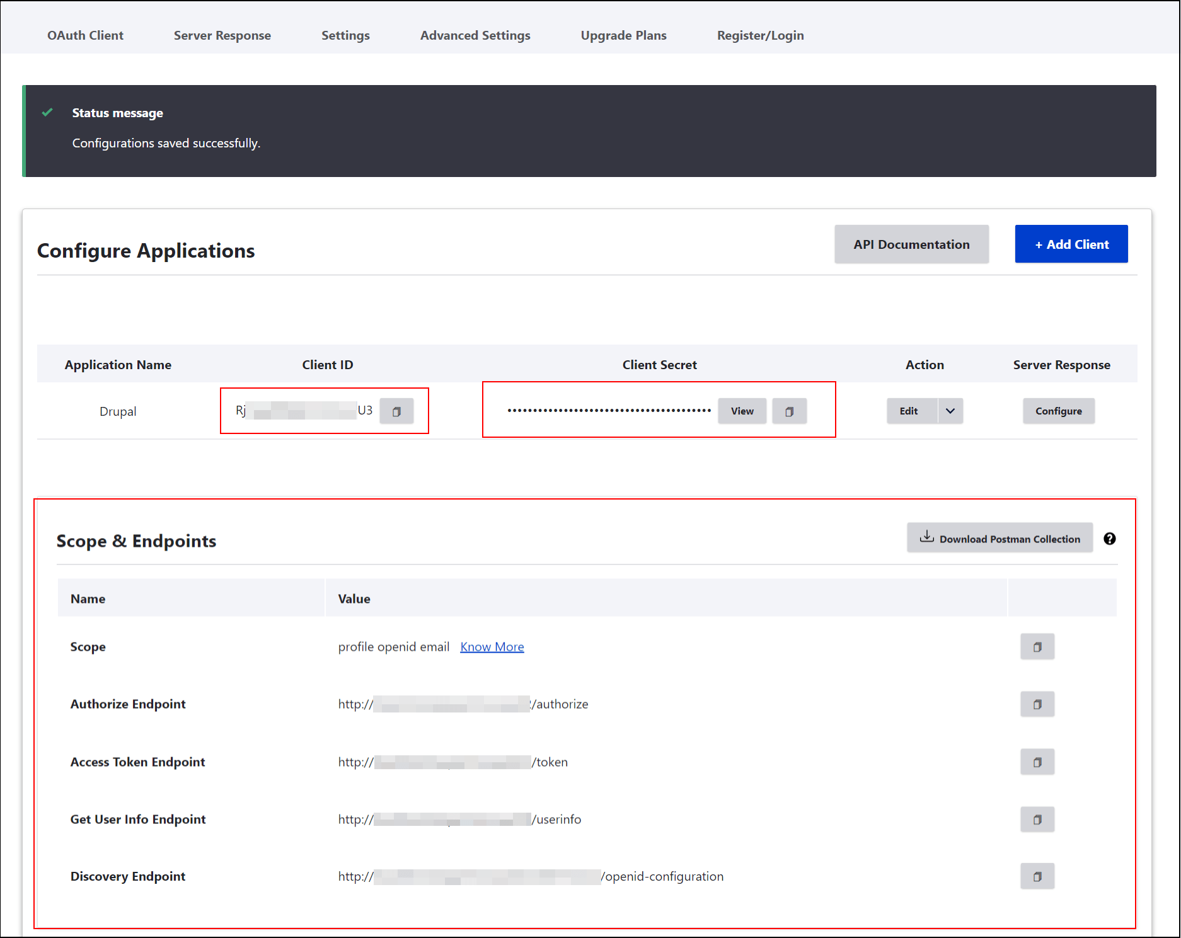
Task: Open the Know More scope link
Action: click(492, 646)
